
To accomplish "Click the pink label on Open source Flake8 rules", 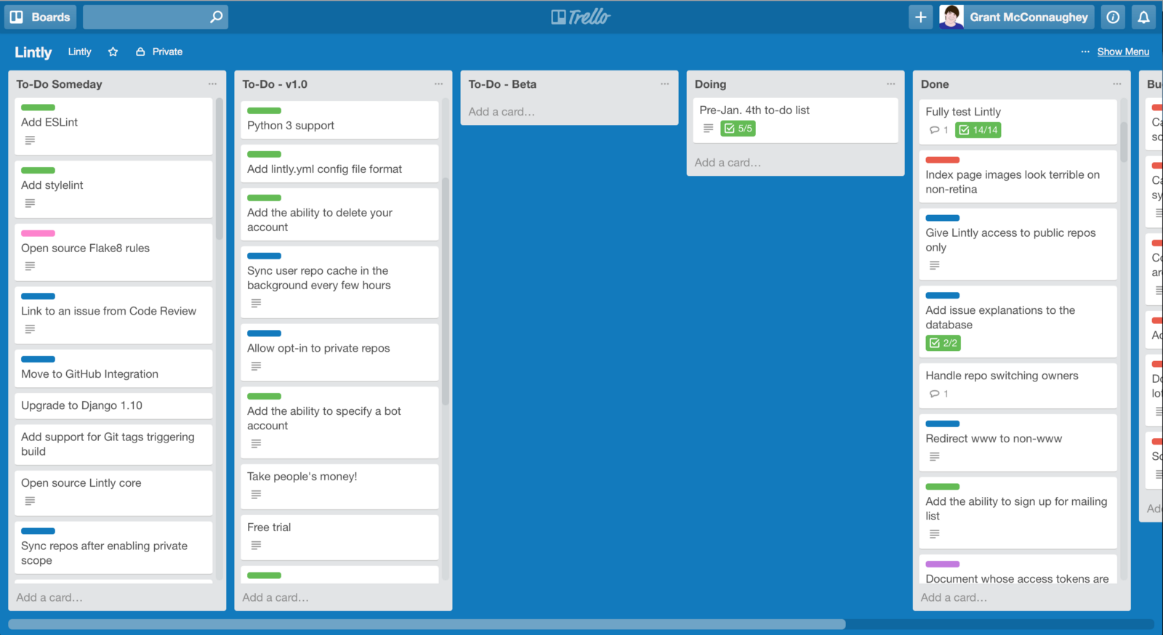I will 38,233.
